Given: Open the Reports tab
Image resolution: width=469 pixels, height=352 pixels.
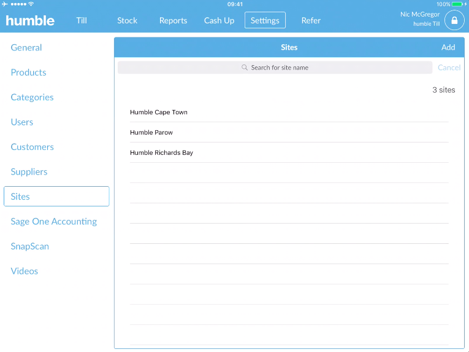Looking at the screenshot, I should coord(173,20).
